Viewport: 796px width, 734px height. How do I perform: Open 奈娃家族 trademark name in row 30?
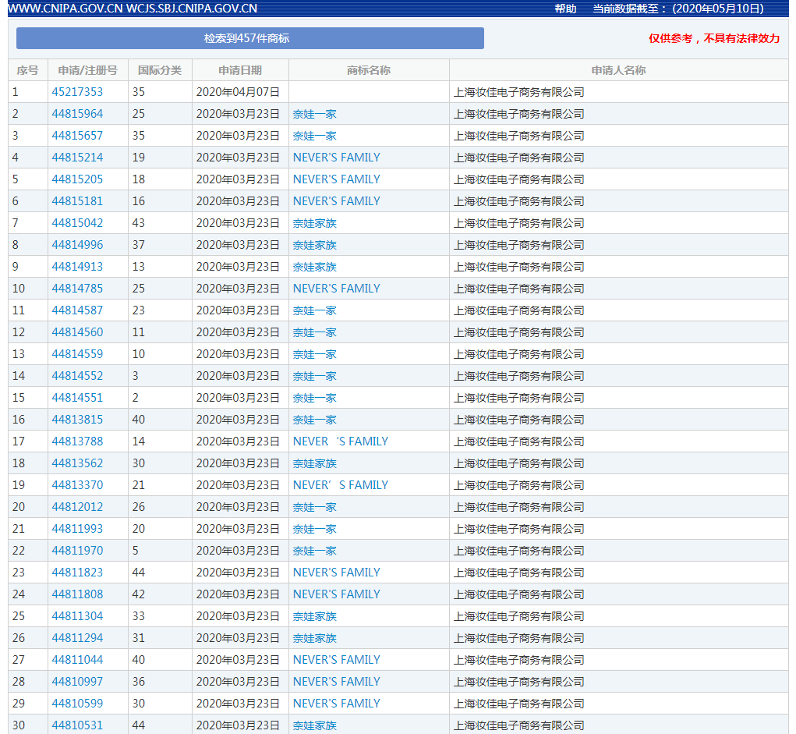tap(315, 725)
